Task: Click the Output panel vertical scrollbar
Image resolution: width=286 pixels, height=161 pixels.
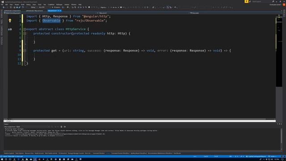Action: (x=281, y=139)
